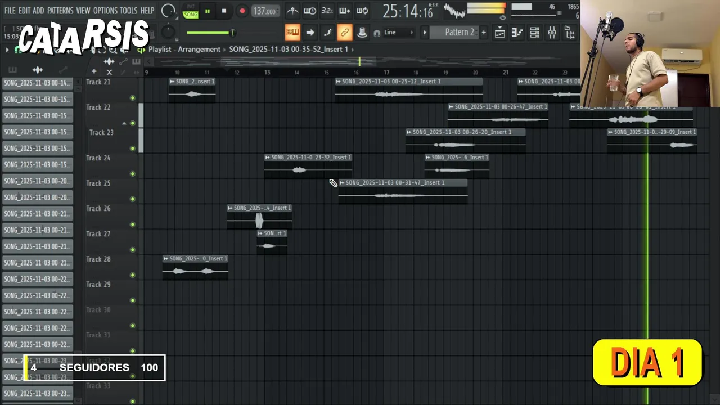The width and height of the screenshot is (720, 405).
Task: Open the OPTIONS menu
Action: pyautogui.click(x=105, y=11)
